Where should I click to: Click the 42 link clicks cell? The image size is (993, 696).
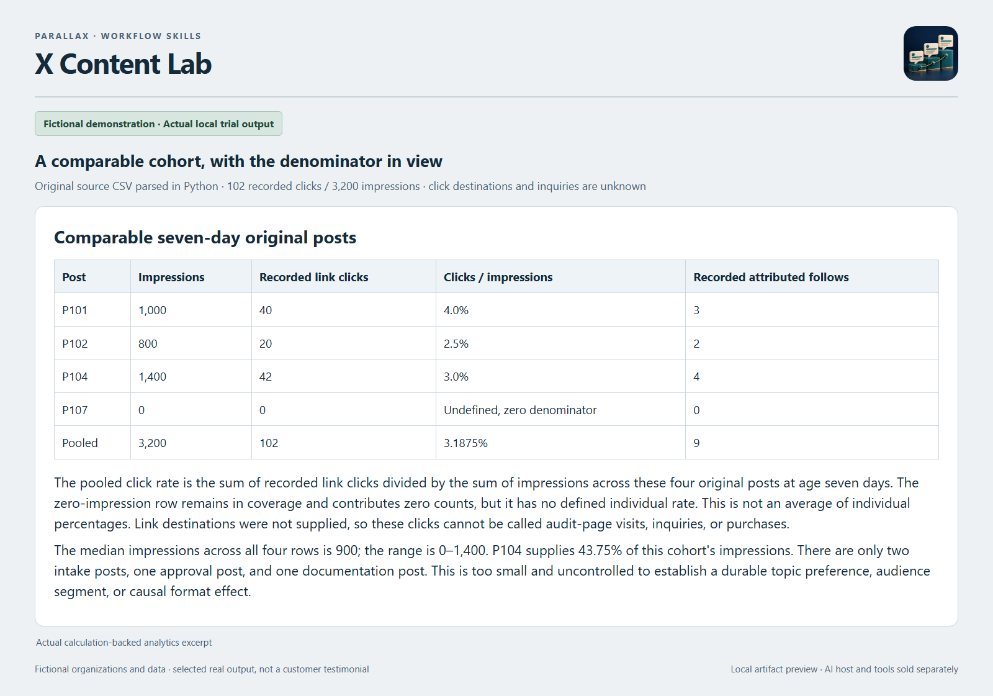tap(344, 376)
